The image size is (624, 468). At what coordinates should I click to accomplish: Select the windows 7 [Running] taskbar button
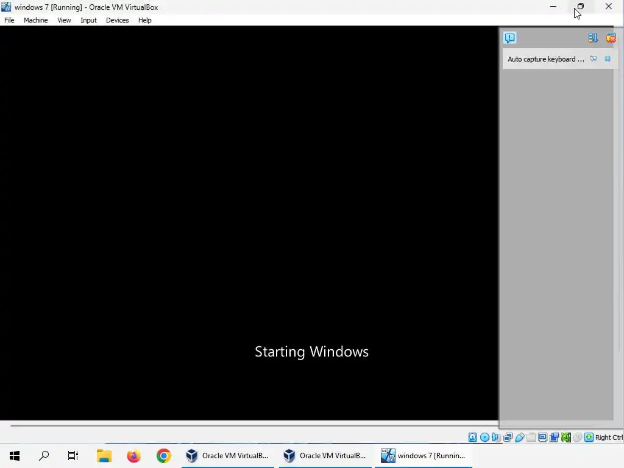424,456
